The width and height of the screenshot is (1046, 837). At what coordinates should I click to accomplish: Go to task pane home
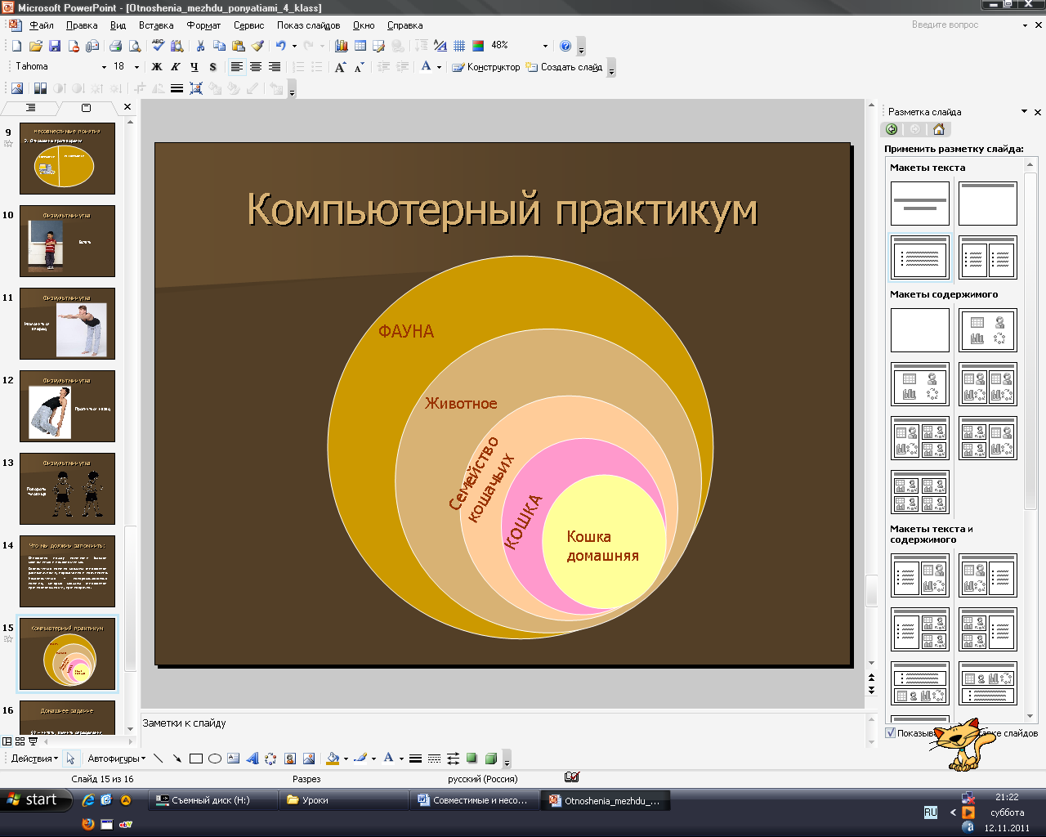[x=938, y=129]
